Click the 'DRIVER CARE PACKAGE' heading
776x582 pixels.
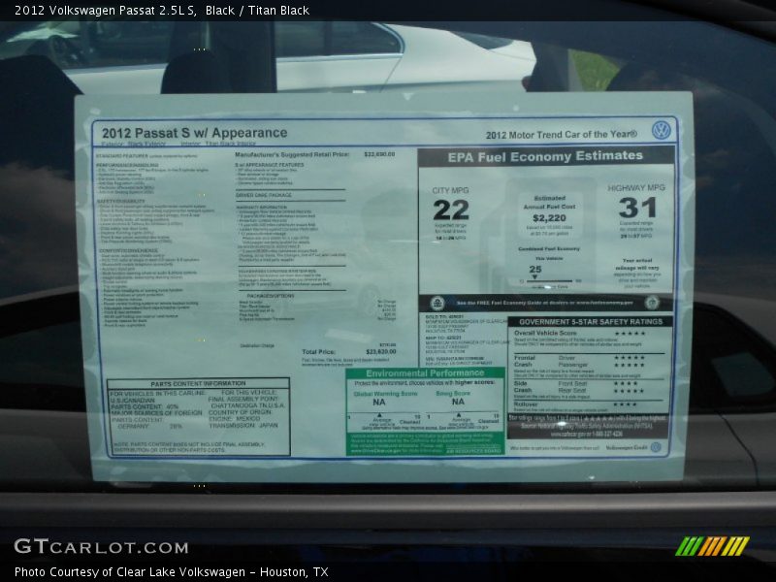tap(263, 196)
